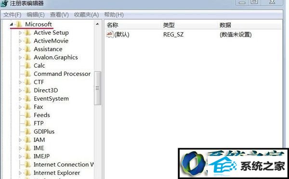
Task: Click the Feeds folder icon
Action: tap(28, 115)
